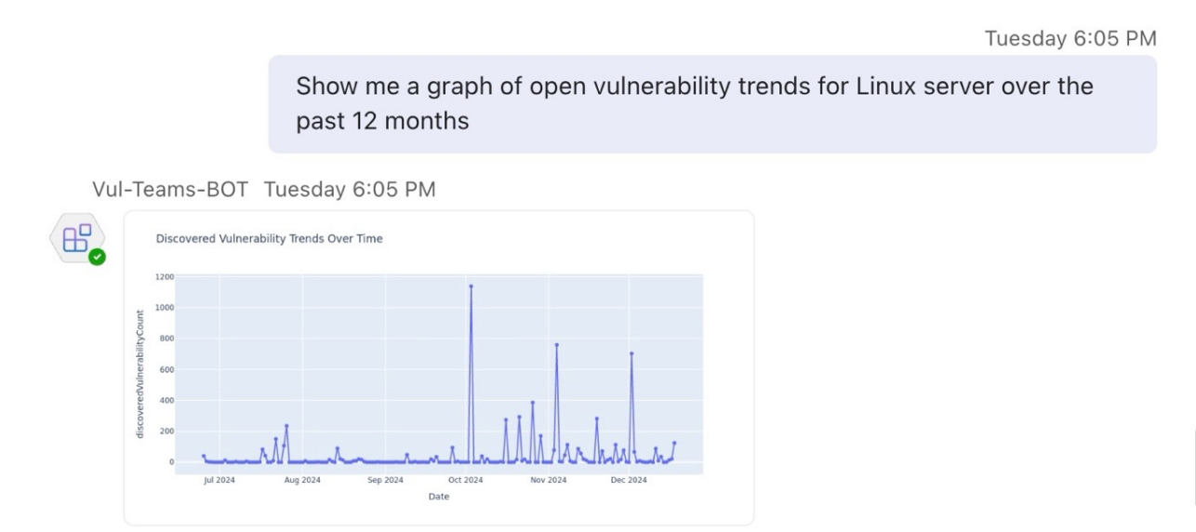Click the bot reply timestamp beside Vul-Teams-BOT

350,190
